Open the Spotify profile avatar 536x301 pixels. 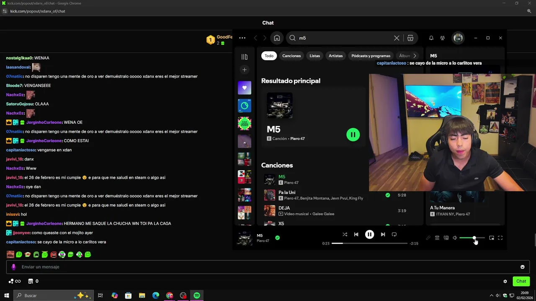[x=458, y=38]
